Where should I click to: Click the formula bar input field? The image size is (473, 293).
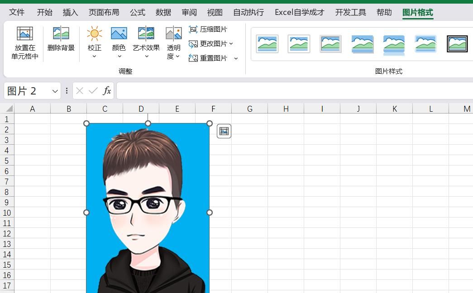pos(294,91)
